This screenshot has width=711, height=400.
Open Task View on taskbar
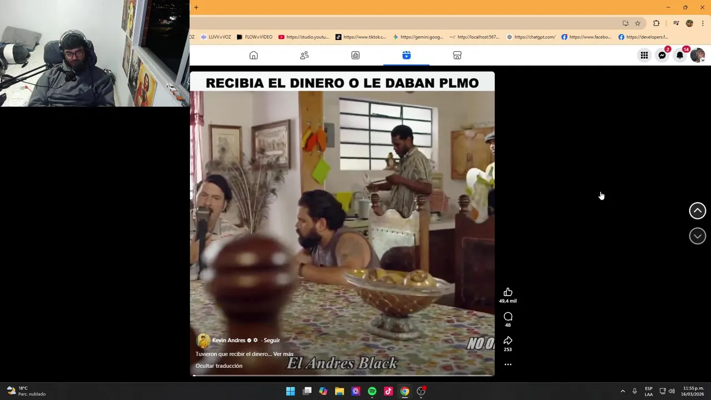307,391
